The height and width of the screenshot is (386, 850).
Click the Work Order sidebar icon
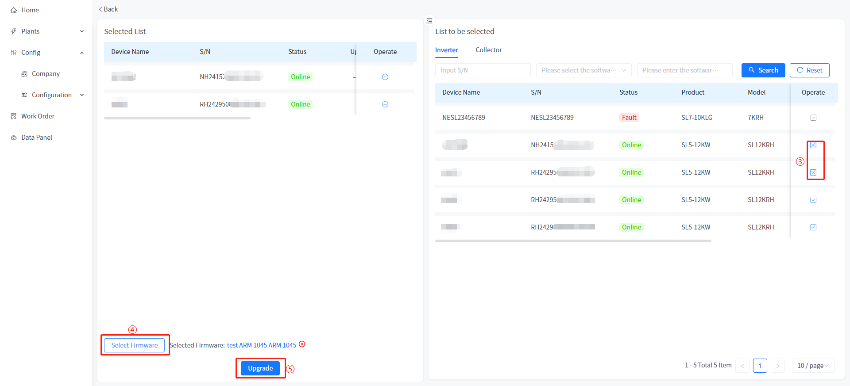(14, 116)
